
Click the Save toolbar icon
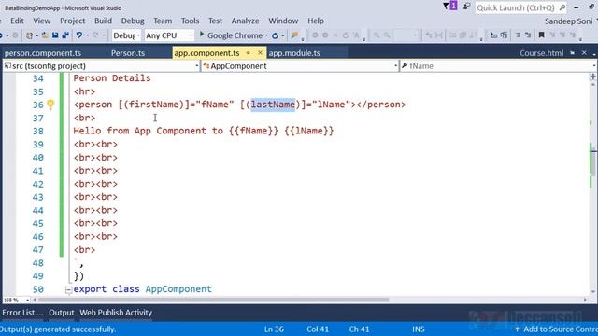click(55, 35)
